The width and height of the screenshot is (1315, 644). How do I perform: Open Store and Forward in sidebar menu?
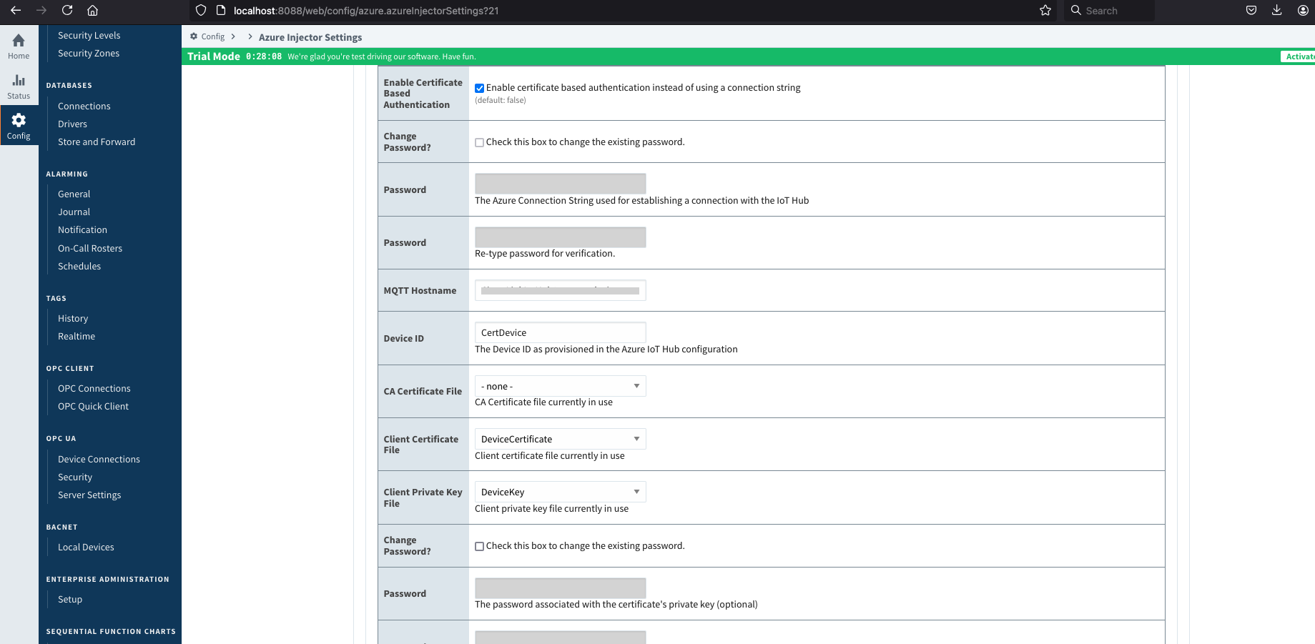[97, 142]
